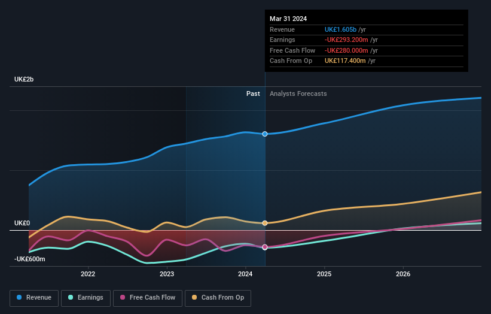Screen dimensions: 491x314
Task: Click the -UK£600m y-axis label
Action: pos(30,259)
